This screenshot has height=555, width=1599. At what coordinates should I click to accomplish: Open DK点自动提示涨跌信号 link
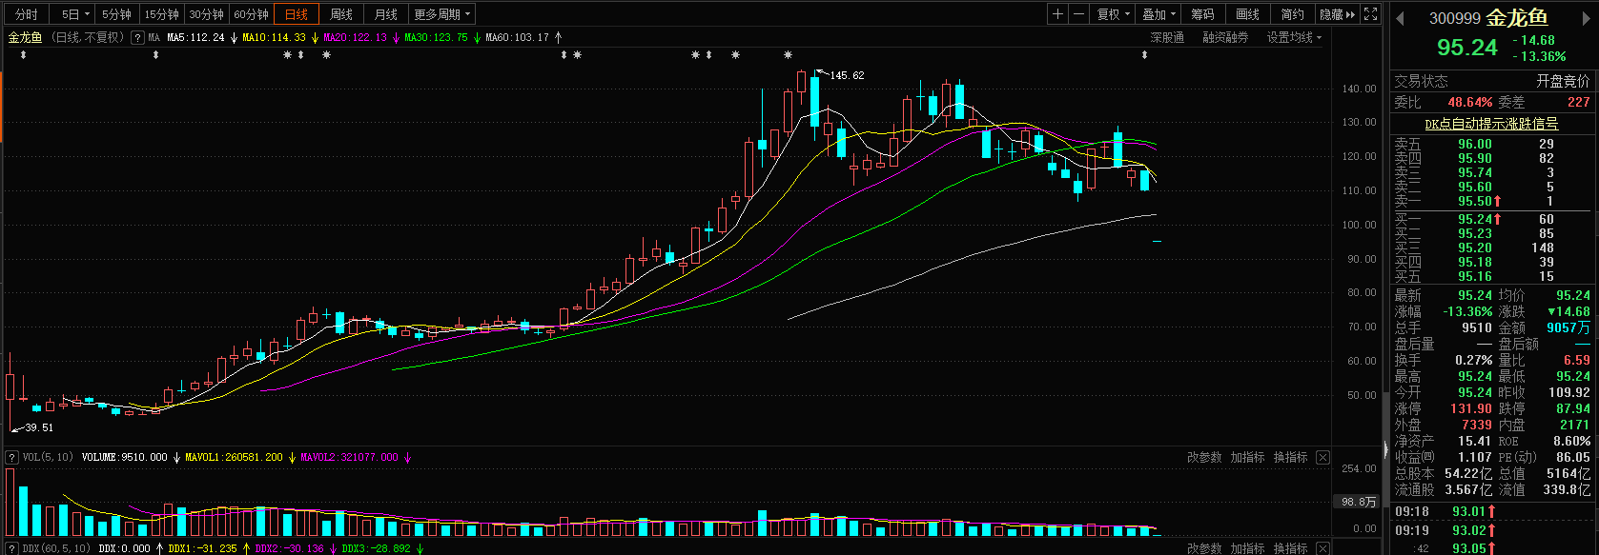pyautogui.click(x=1491, y=124)
